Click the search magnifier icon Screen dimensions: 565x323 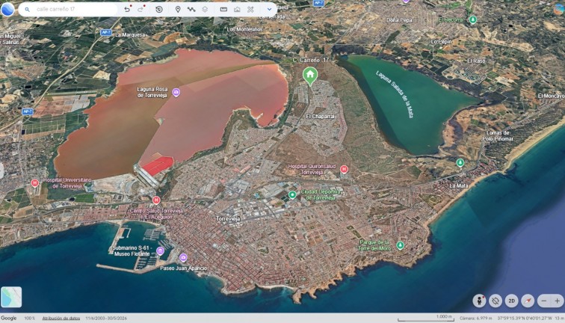pyautogui.click(x=27, y=10)
